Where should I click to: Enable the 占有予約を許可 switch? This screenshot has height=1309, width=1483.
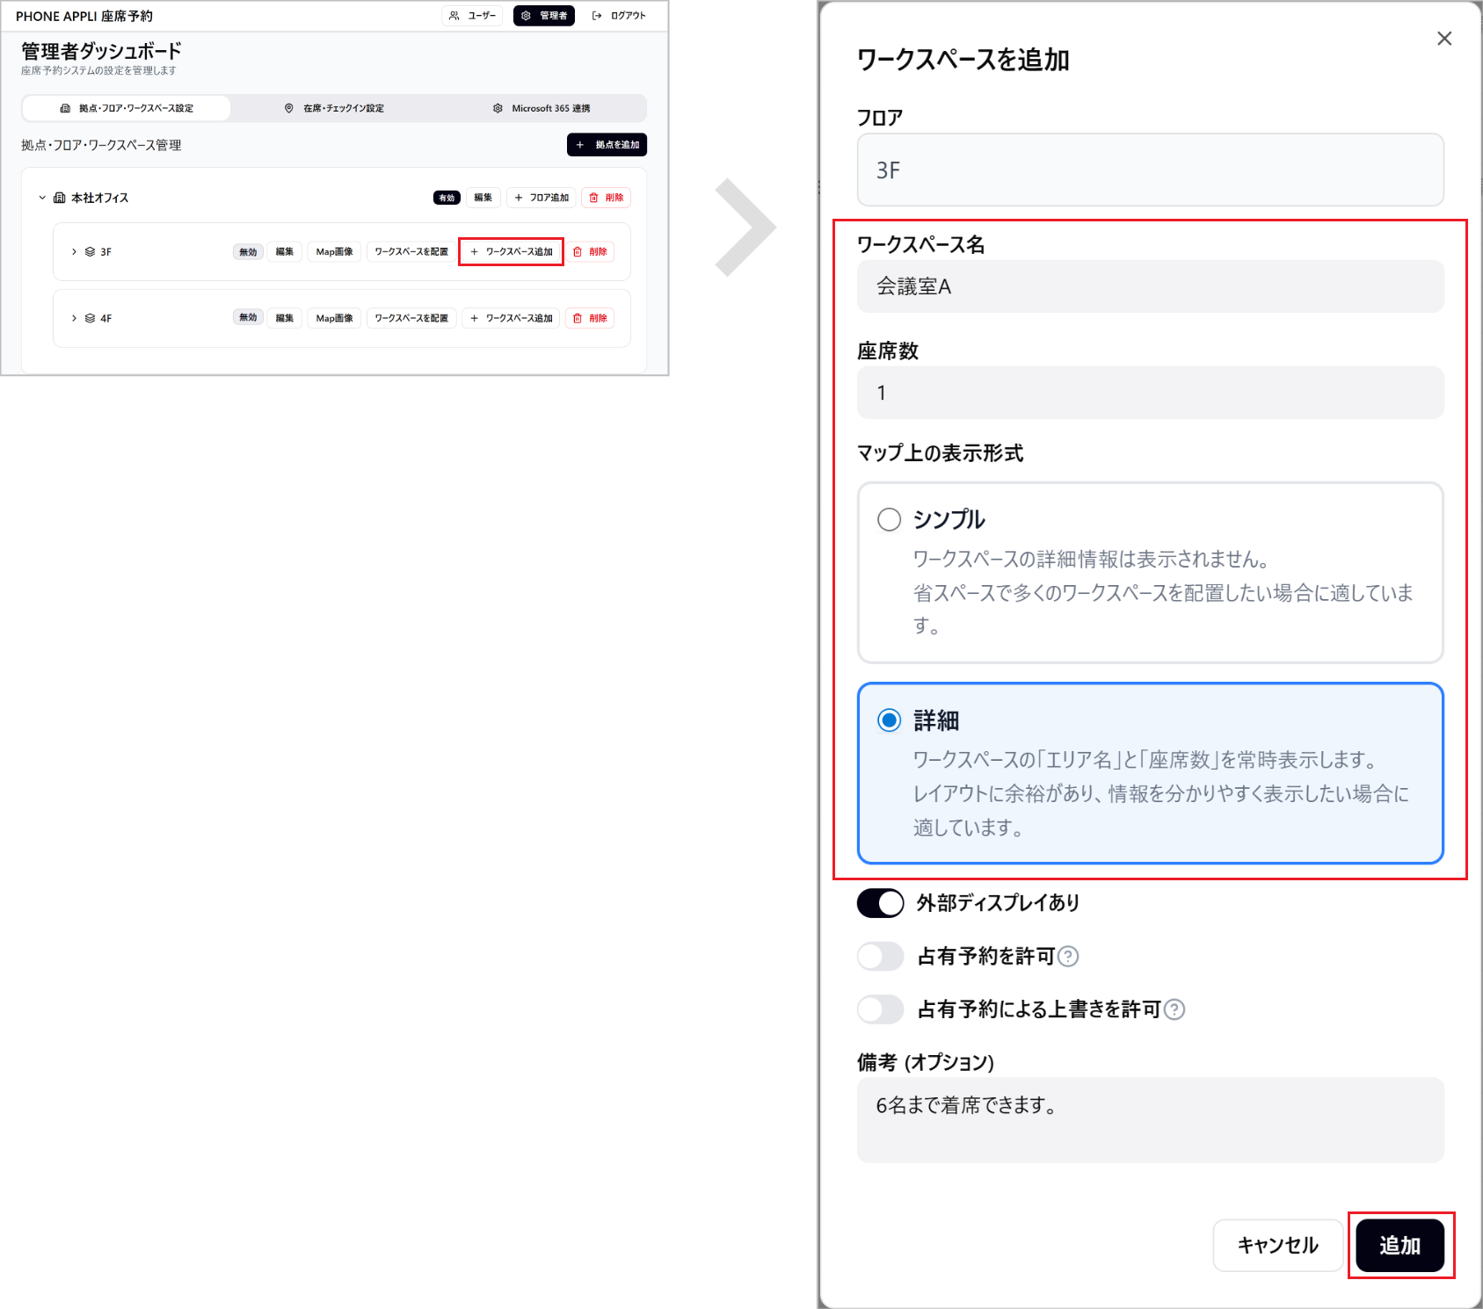[881, 957]
